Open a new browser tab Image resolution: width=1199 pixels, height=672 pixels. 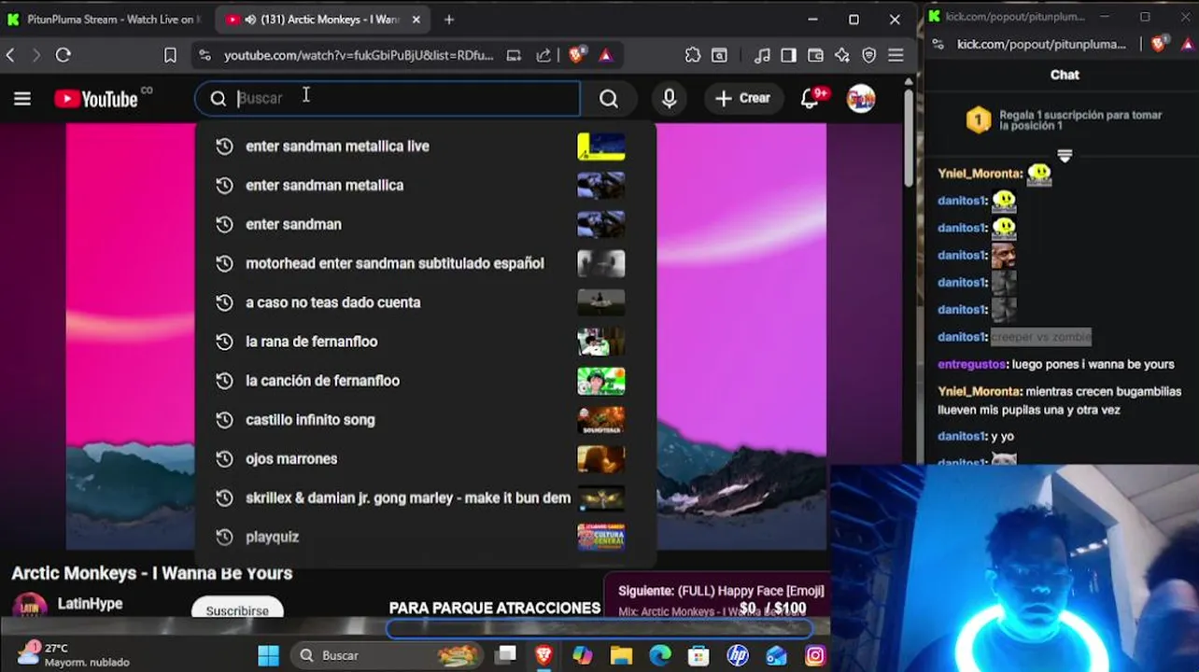[449, 20]
